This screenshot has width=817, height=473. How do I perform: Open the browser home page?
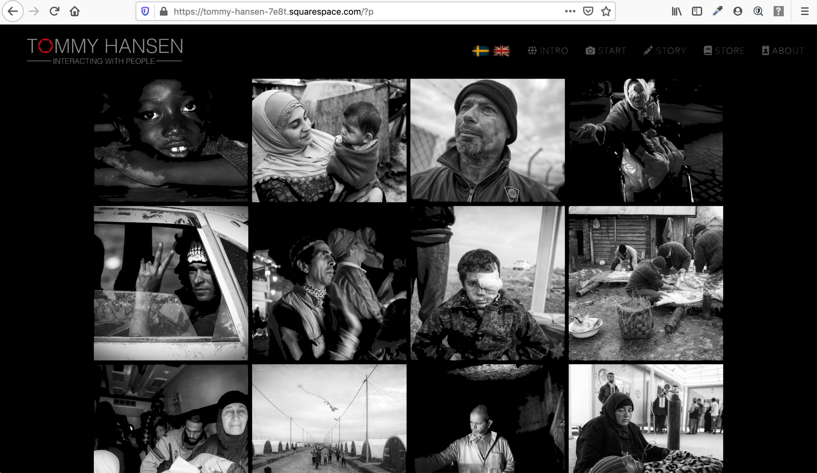(75, 11)
